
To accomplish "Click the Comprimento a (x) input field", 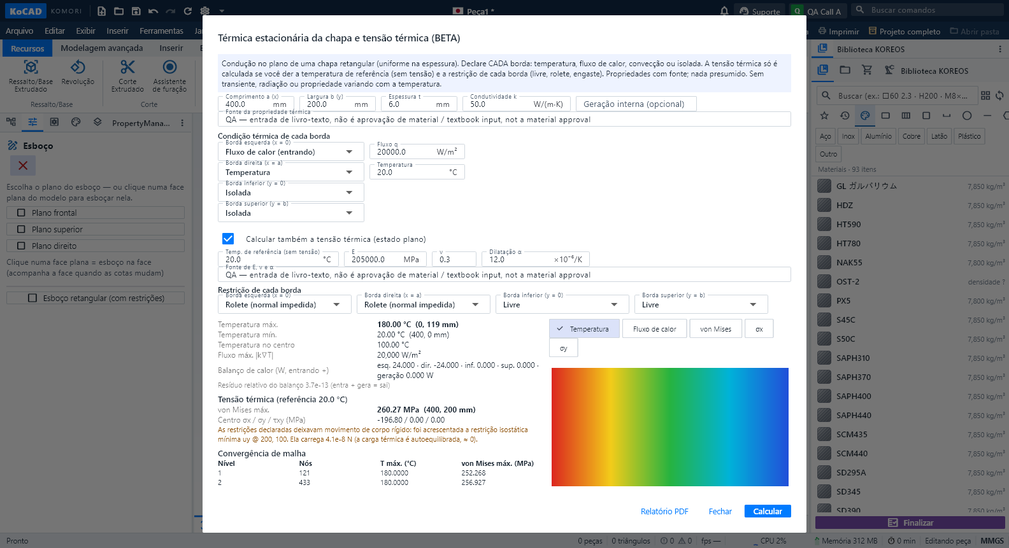I will pyautogui.click(x=256, y=104).
